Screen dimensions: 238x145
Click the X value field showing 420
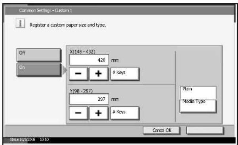click(89, 60)
